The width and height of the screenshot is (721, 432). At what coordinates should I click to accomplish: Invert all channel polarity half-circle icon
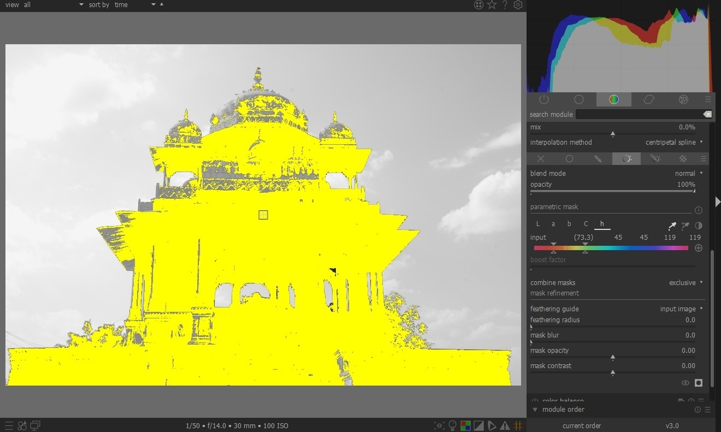pos(699,225)
